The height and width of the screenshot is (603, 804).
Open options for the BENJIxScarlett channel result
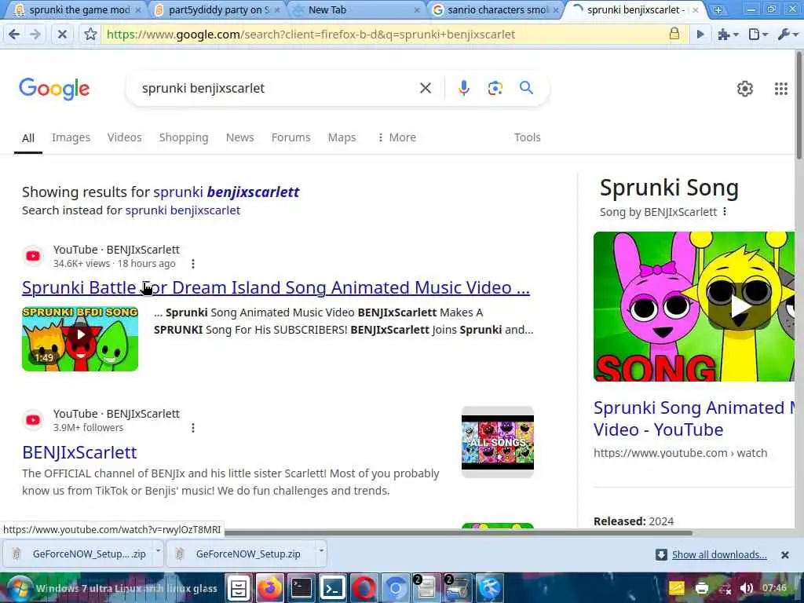pos(193,428)
